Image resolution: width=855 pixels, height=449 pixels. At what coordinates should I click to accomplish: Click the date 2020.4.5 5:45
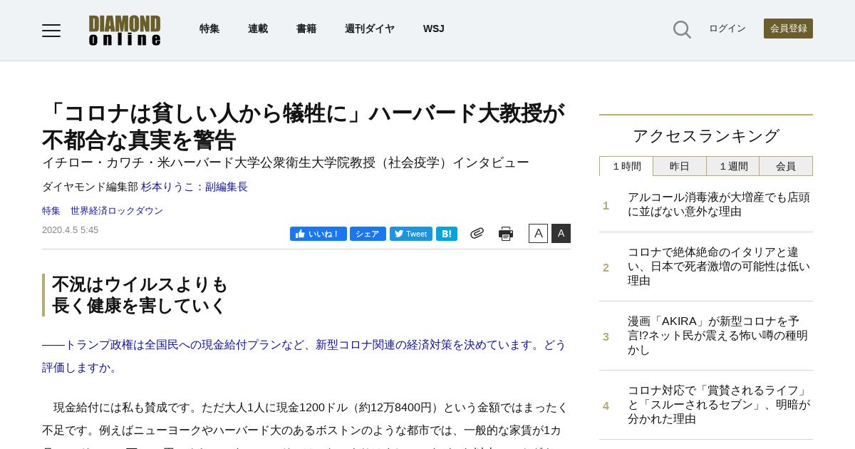(71, 230)
